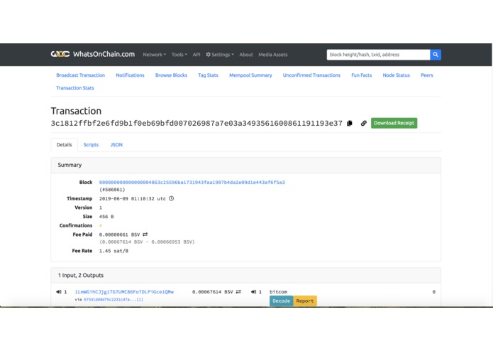Click the block height (#586061) text
The height and width of the screenshot is (351, 493).
click(112, 190)
